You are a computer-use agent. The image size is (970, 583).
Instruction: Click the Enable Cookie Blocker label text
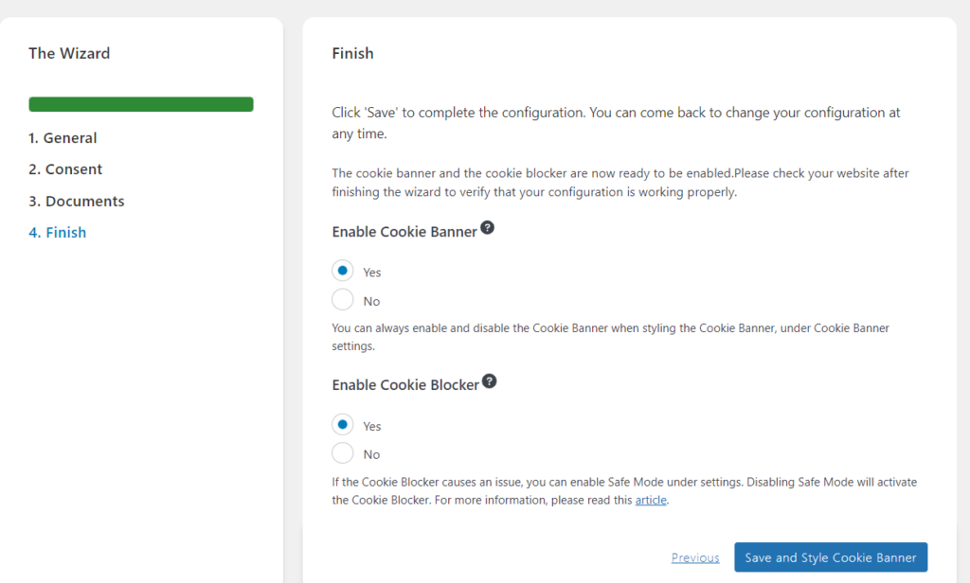pyautogui.click(x=405, y=385)
